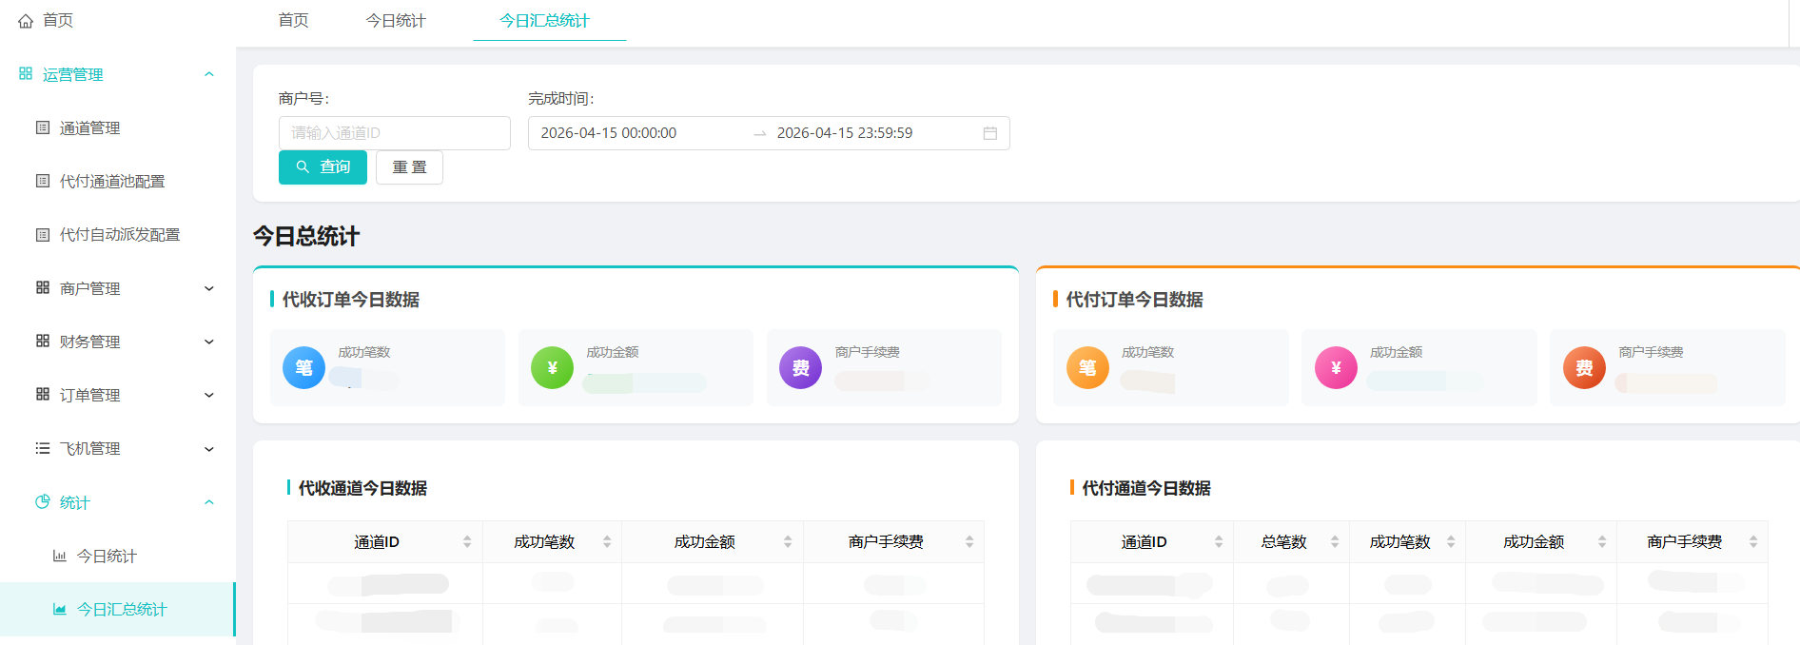
Task: Click the 代付订单今日数据 card title
Action: 1134,300
